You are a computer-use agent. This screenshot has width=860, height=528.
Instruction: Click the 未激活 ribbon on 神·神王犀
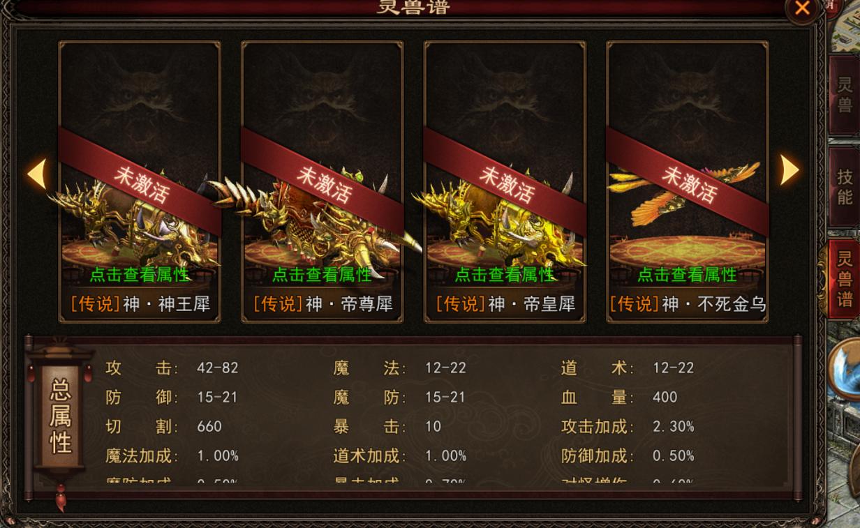[x=140, y=183]
